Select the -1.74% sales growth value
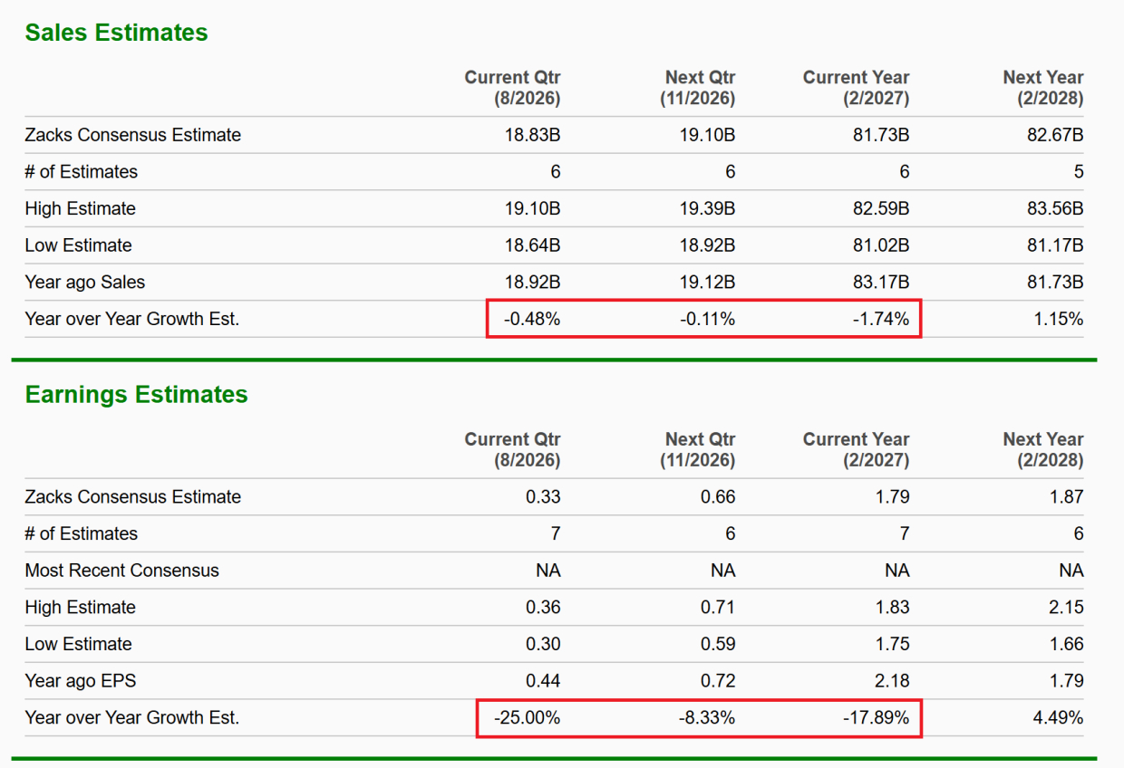 point(881,319)
